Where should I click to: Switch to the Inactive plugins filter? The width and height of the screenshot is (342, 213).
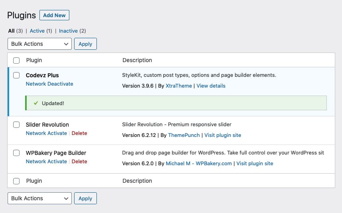(x=68, y=31)
